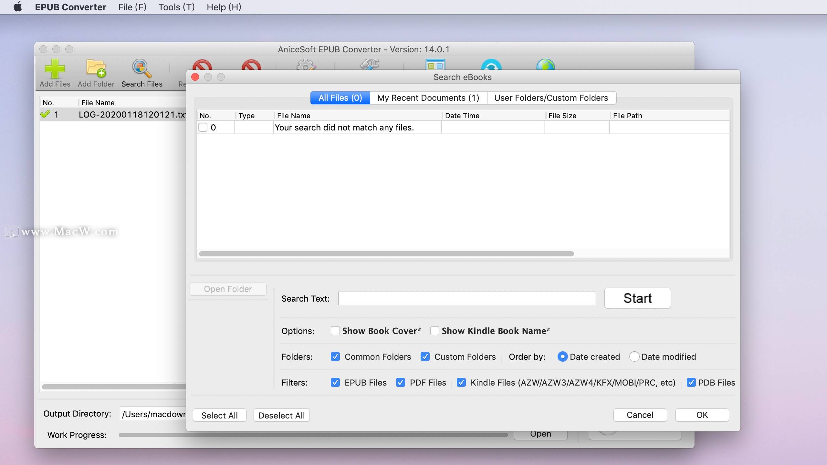The height and width of the screenshot is (465, 827).
Task: Check the Show Kindle Book Name option
Action: 434,331
